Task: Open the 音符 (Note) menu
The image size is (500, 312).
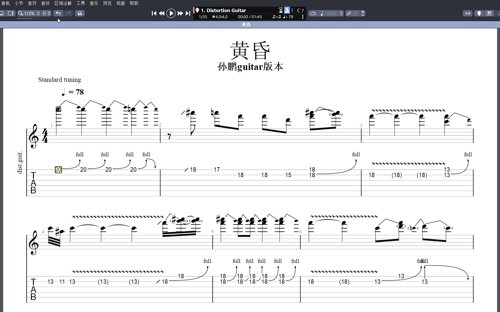Action: tap(32, 3)
